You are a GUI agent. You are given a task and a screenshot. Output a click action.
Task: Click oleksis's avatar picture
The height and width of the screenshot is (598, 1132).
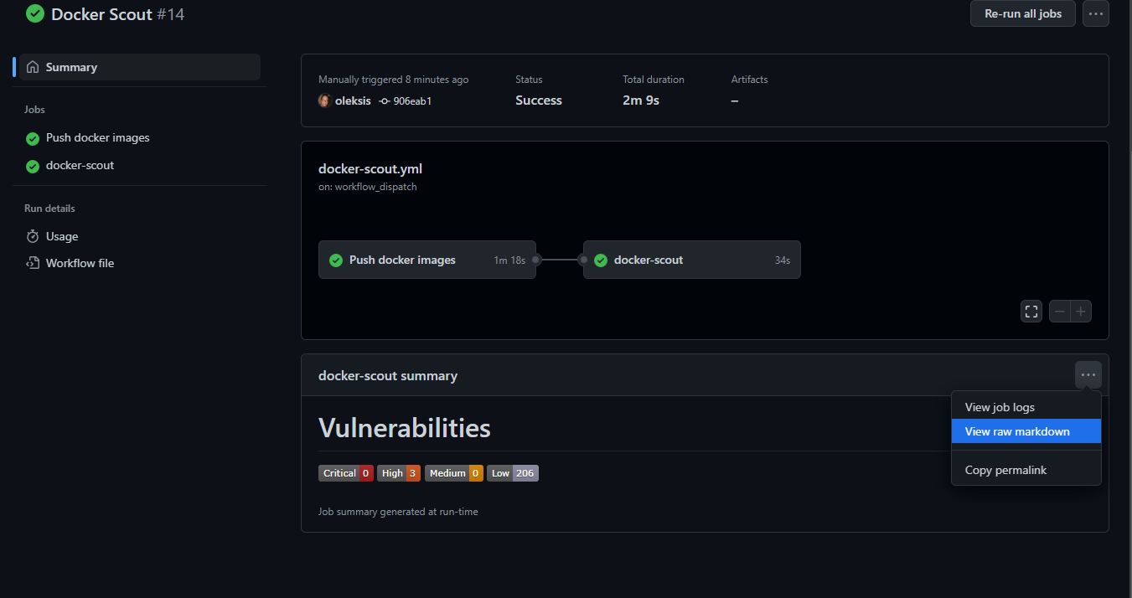pos(323,101)
